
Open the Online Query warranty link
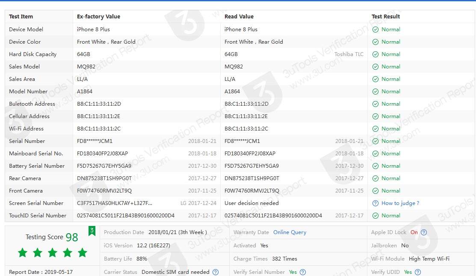290,232
